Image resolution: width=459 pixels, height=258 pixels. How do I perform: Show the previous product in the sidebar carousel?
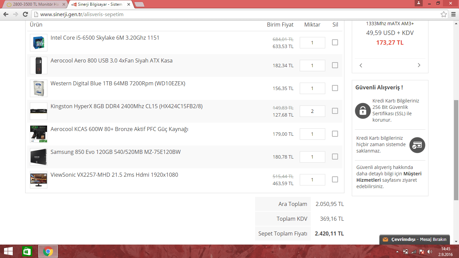(x=361, y=65)
